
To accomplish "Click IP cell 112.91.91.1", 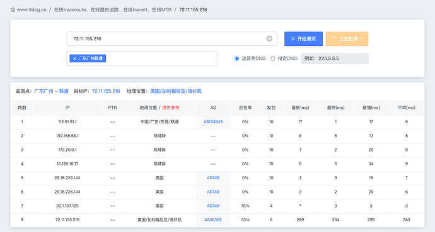I will pos(67,122).
